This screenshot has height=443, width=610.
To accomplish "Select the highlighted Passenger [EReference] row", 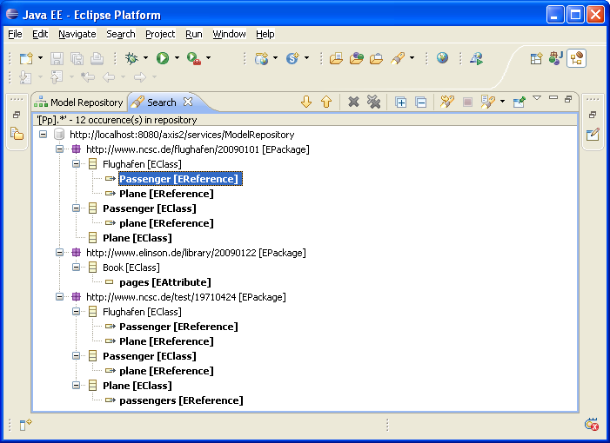I will (x=180, y=179).
